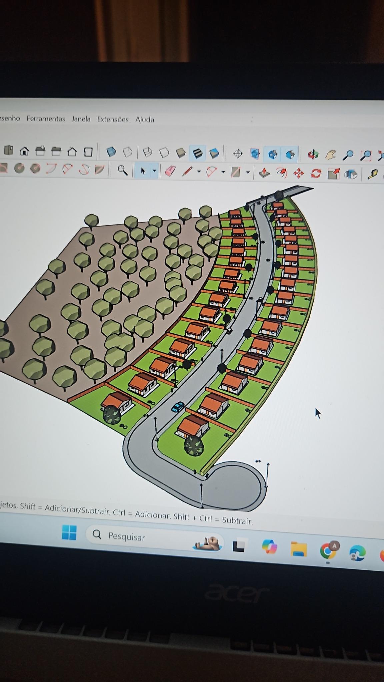Select the arrow Select tool
384x682 pixels.
(x=143, y=171)
